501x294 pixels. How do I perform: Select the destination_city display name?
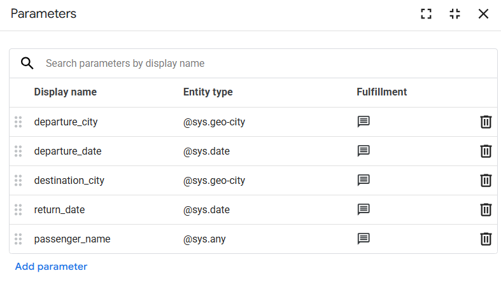pyautogui.click(x=69, y=180)
